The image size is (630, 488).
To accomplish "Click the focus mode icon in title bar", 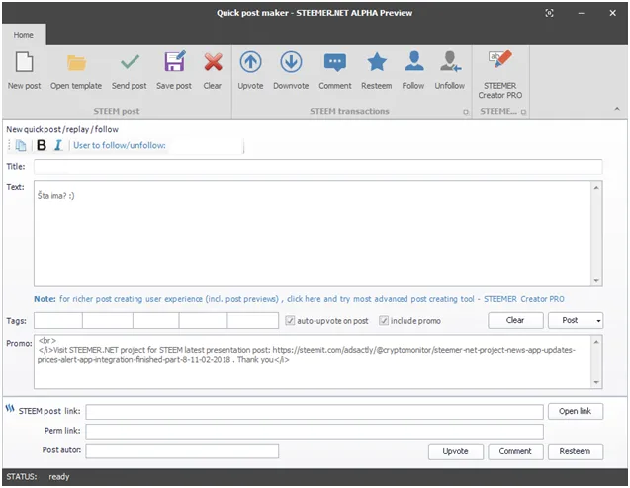I will click(x=549, y=13).
